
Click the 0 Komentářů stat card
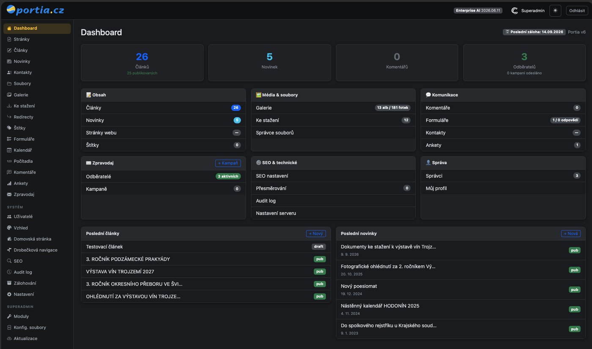tap(397, 63)
